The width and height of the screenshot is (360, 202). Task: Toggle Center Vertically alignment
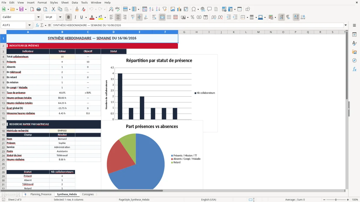tap(139, 17)
